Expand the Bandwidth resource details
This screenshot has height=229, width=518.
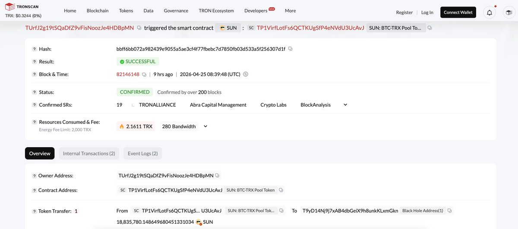click(x=205, y=127)
